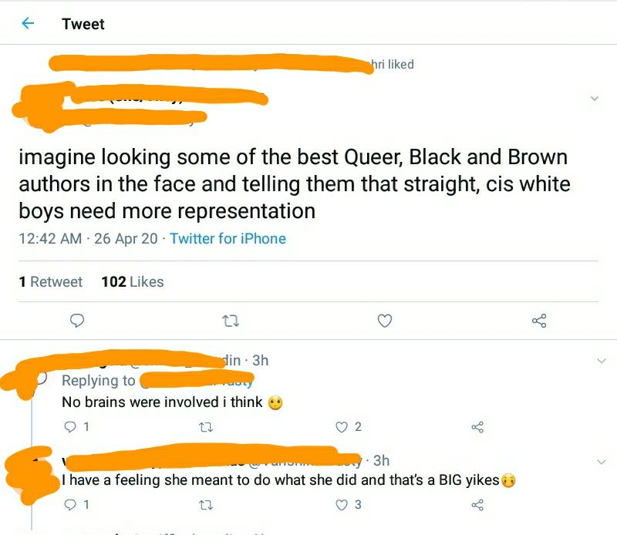Open options chevron for 'BIG yikes' reply
The image size is (617, 535).
(602, 462)
